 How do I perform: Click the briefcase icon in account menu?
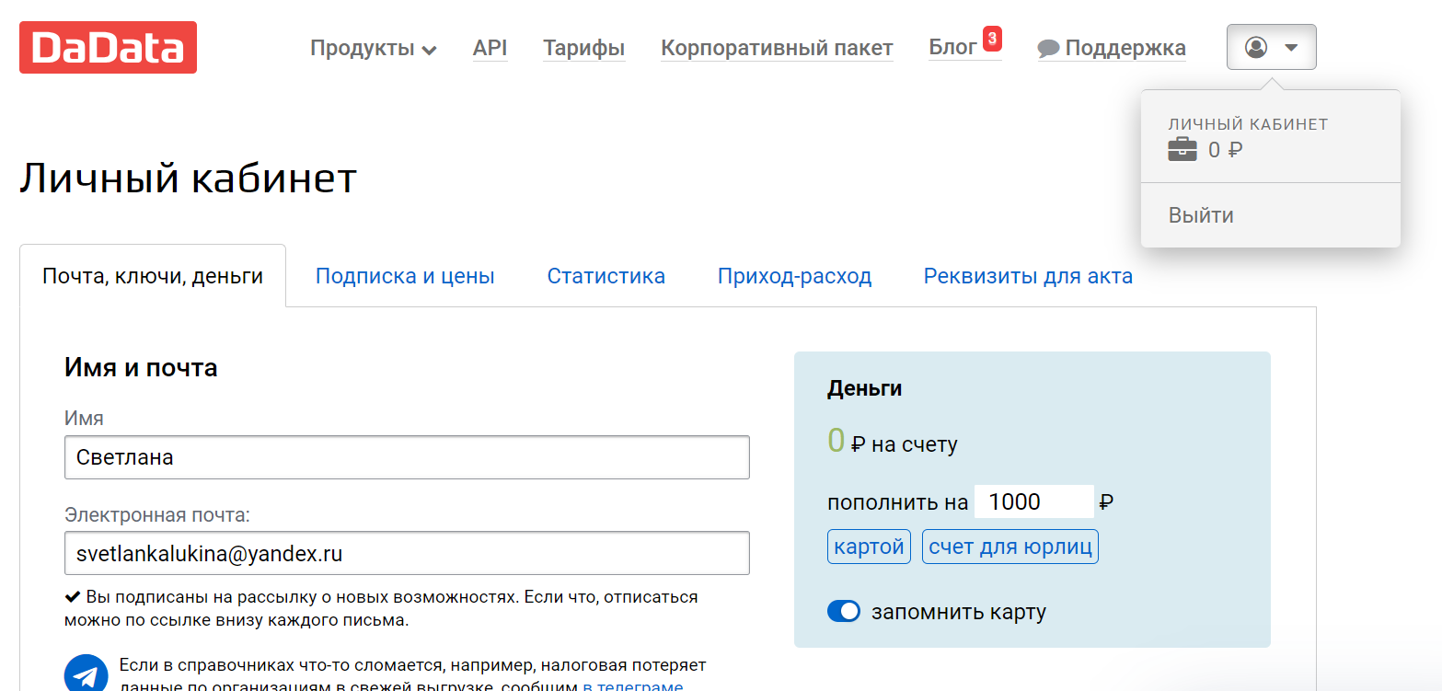tap(1182, 150)
